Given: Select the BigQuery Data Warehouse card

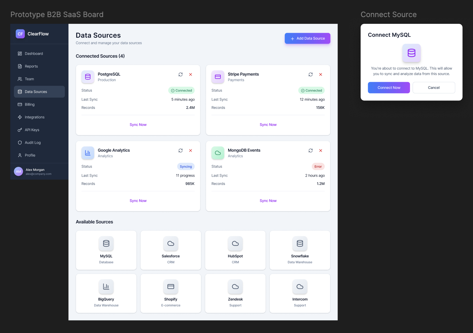Looking at the screenshot, I should click(x=106, y=293).
